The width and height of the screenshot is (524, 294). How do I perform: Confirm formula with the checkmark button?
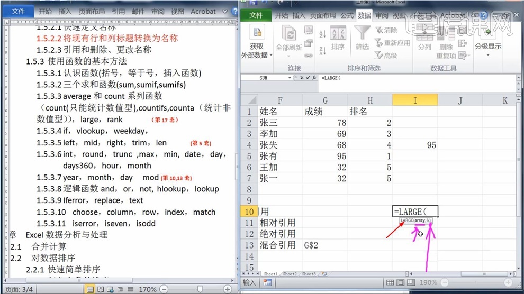pyautogui.click(x=308, y=78)
